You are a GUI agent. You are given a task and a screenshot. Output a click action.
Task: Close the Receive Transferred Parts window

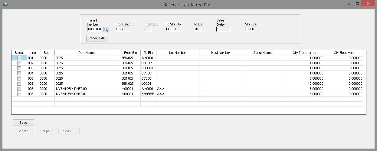[368, 4]
